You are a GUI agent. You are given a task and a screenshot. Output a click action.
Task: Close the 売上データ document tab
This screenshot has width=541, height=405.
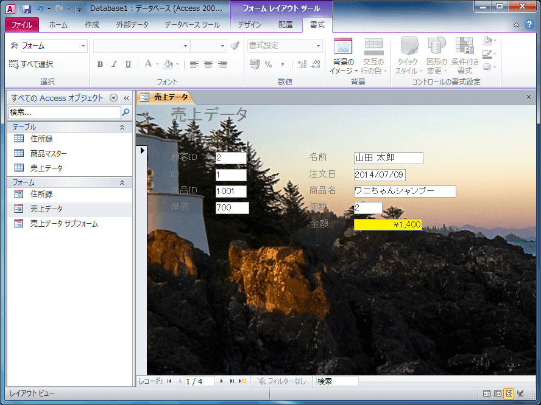pyautogui.click(x=529, y=97)
